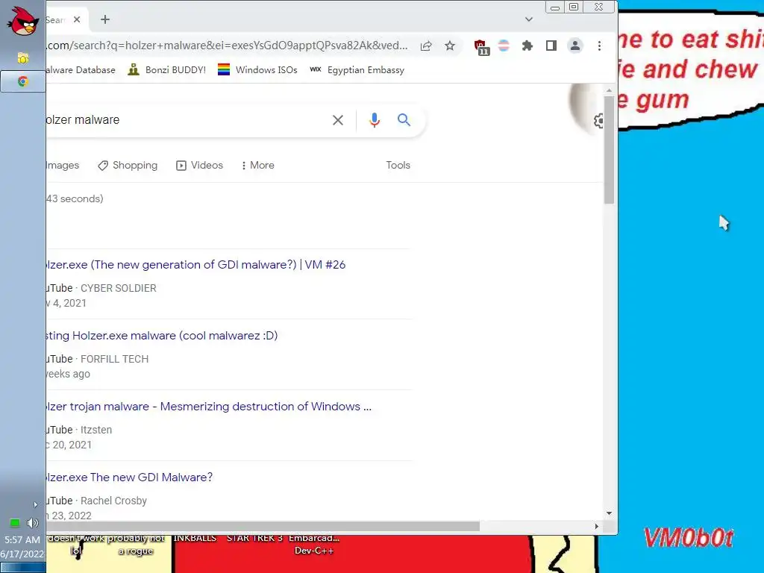
Task: Click the vertical scrollbar thumb
Action: click(609, 149)
